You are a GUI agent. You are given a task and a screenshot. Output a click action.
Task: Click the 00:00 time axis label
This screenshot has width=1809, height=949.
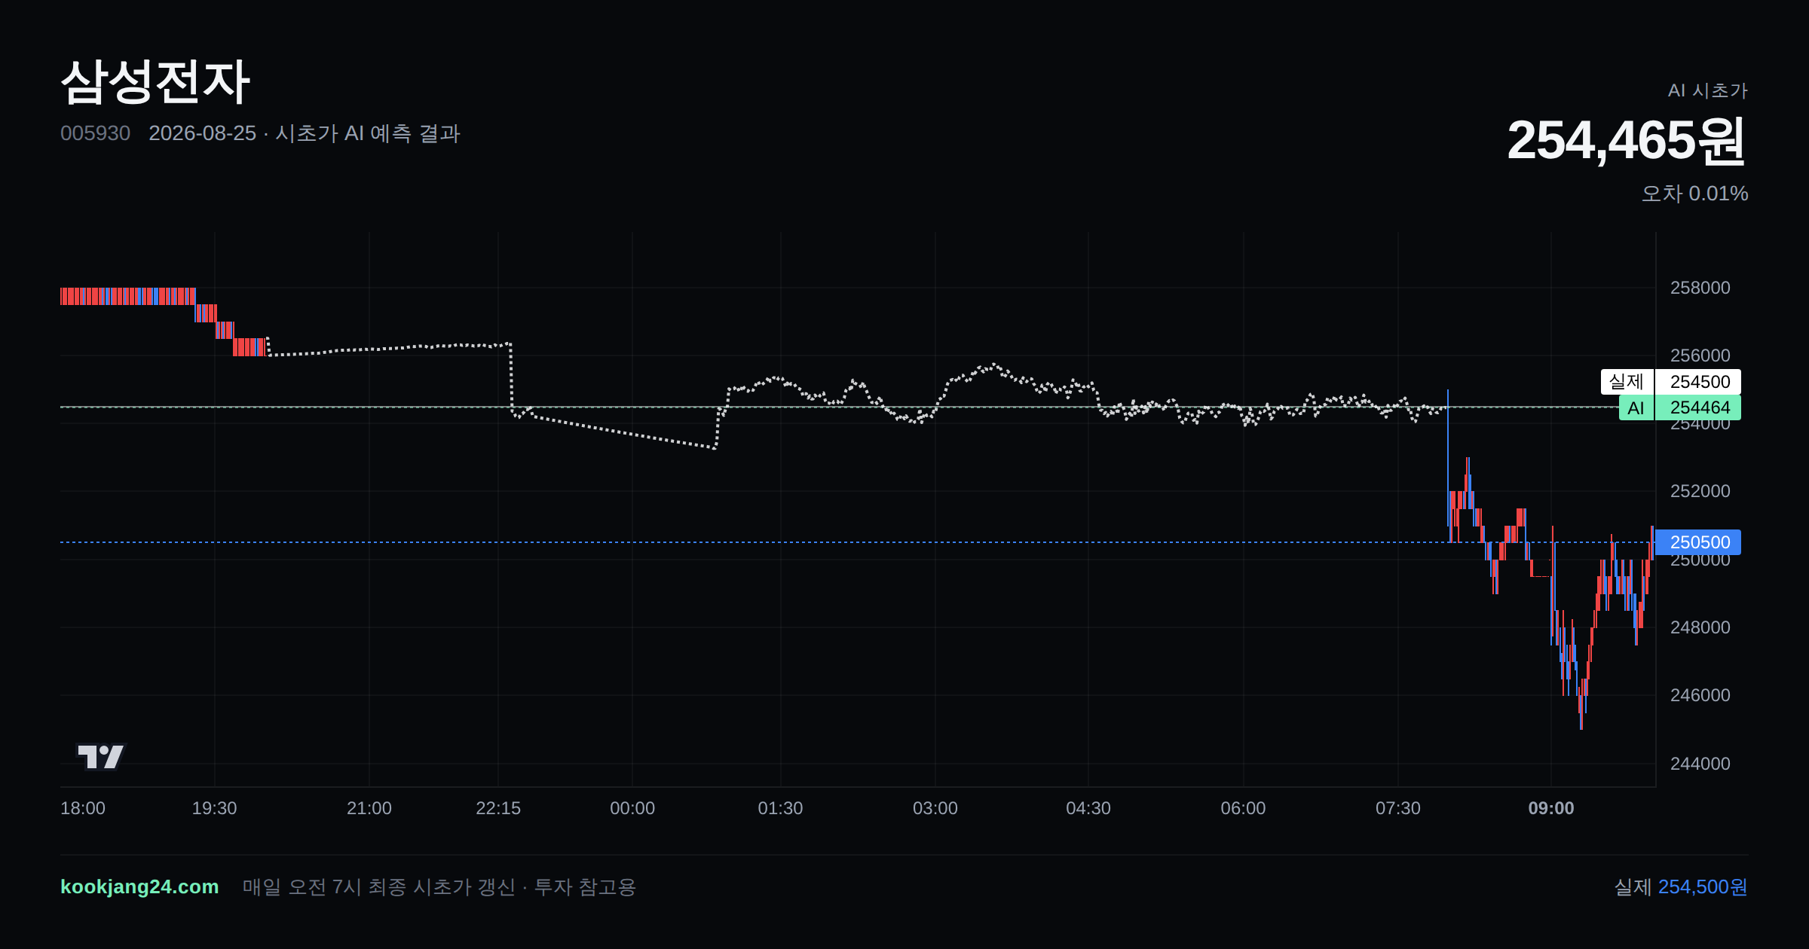click(x=632, y=808)
